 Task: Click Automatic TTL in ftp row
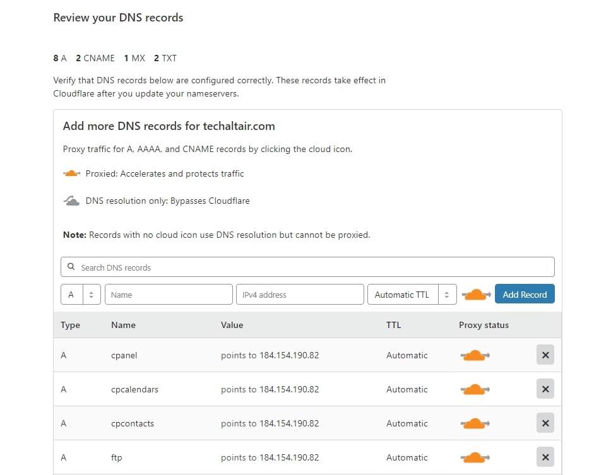[x=407, y=457]
